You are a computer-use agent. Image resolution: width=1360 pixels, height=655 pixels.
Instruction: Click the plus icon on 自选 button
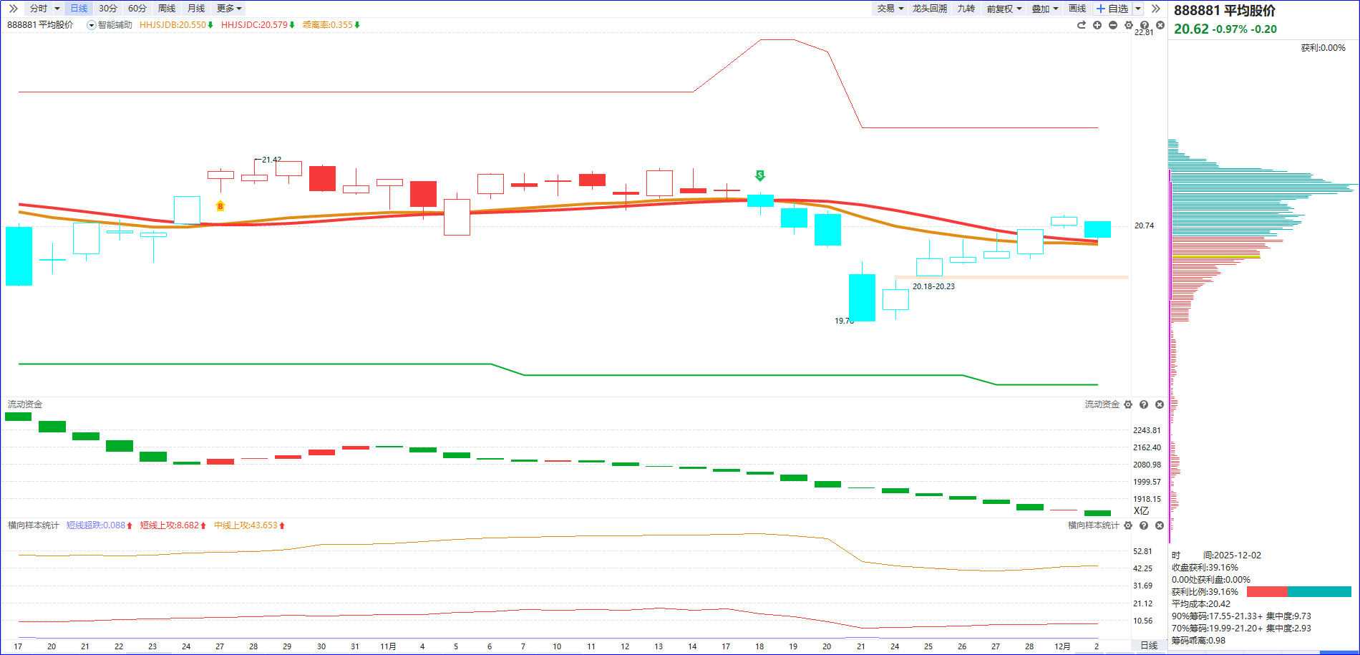pos(1101,9)
